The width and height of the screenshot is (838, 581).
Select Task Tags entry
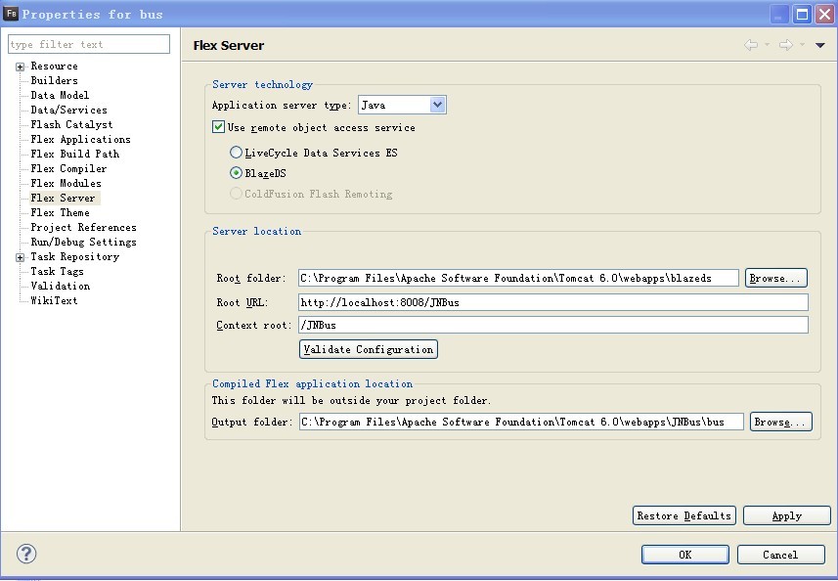(57, 272)
